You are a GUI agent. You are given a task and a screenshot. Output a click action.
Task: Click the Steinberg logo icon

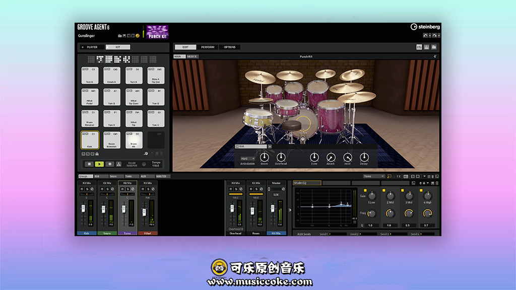414,27
